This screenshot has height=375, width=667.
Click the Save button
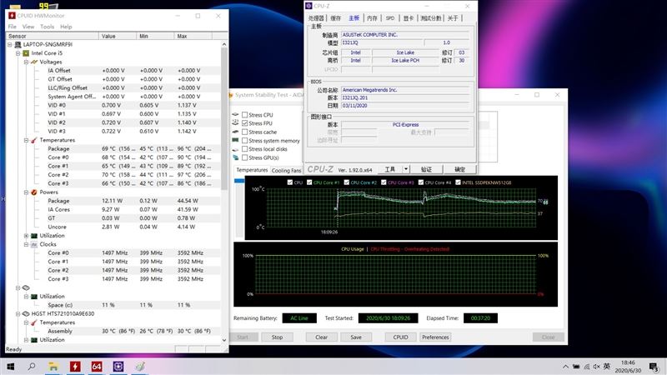coord(356,337)
